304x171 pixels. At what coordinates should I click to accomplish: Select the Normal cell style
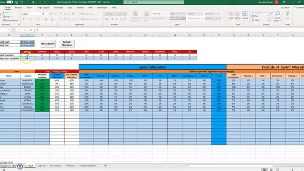[160, 14]
